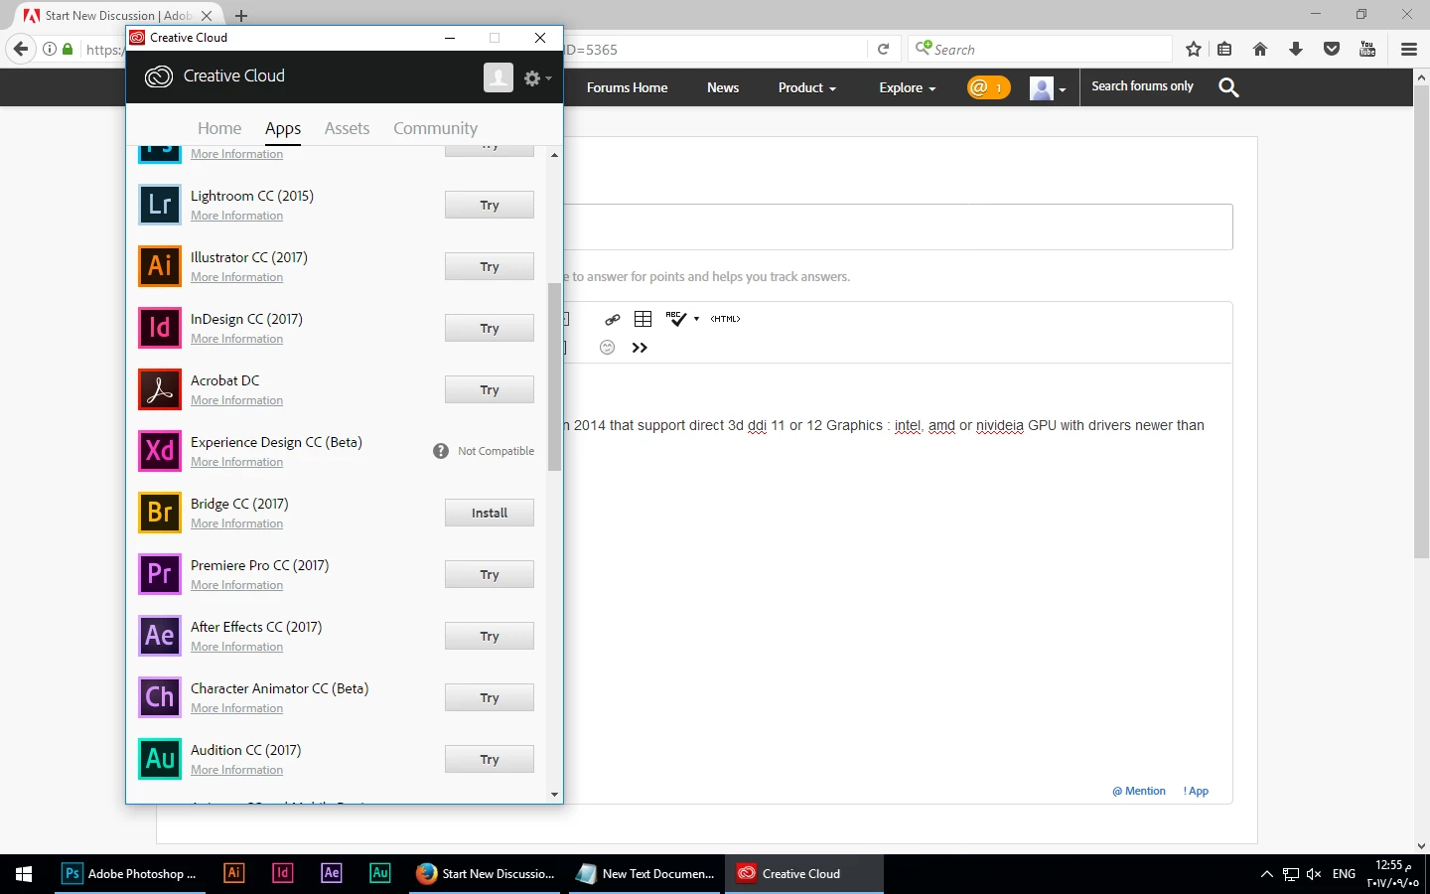The image size is (1430, 894).
Task: Try Audition CC (2017)
Action: coord(490,759)
